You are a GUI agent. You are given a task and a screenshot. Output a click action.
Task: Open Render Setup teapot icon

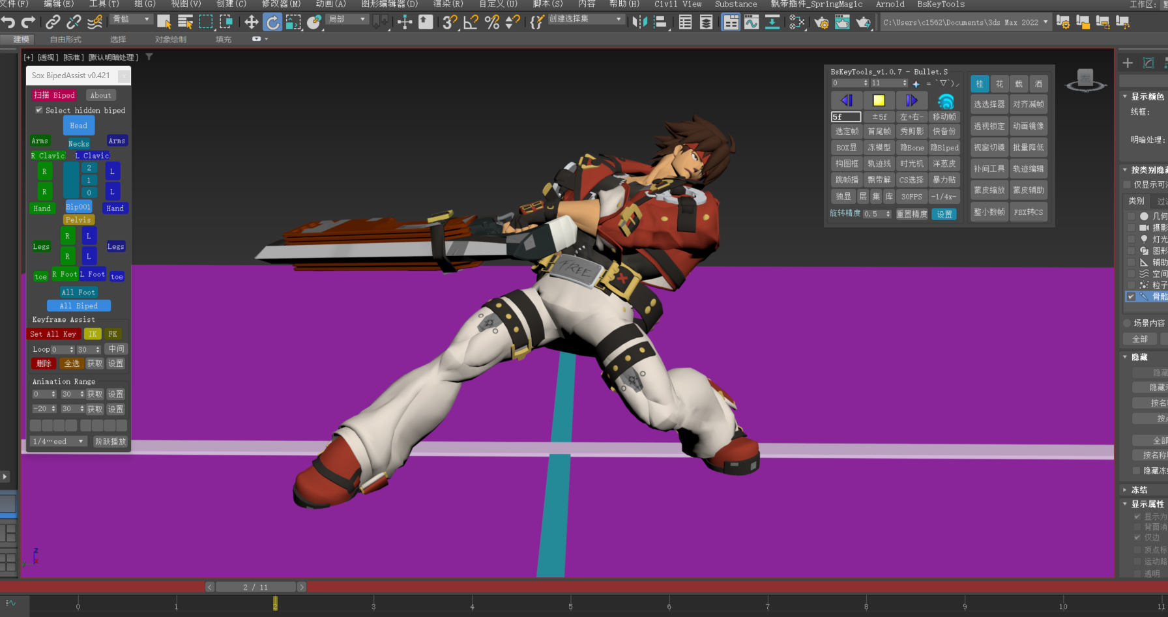pos(821,22)
